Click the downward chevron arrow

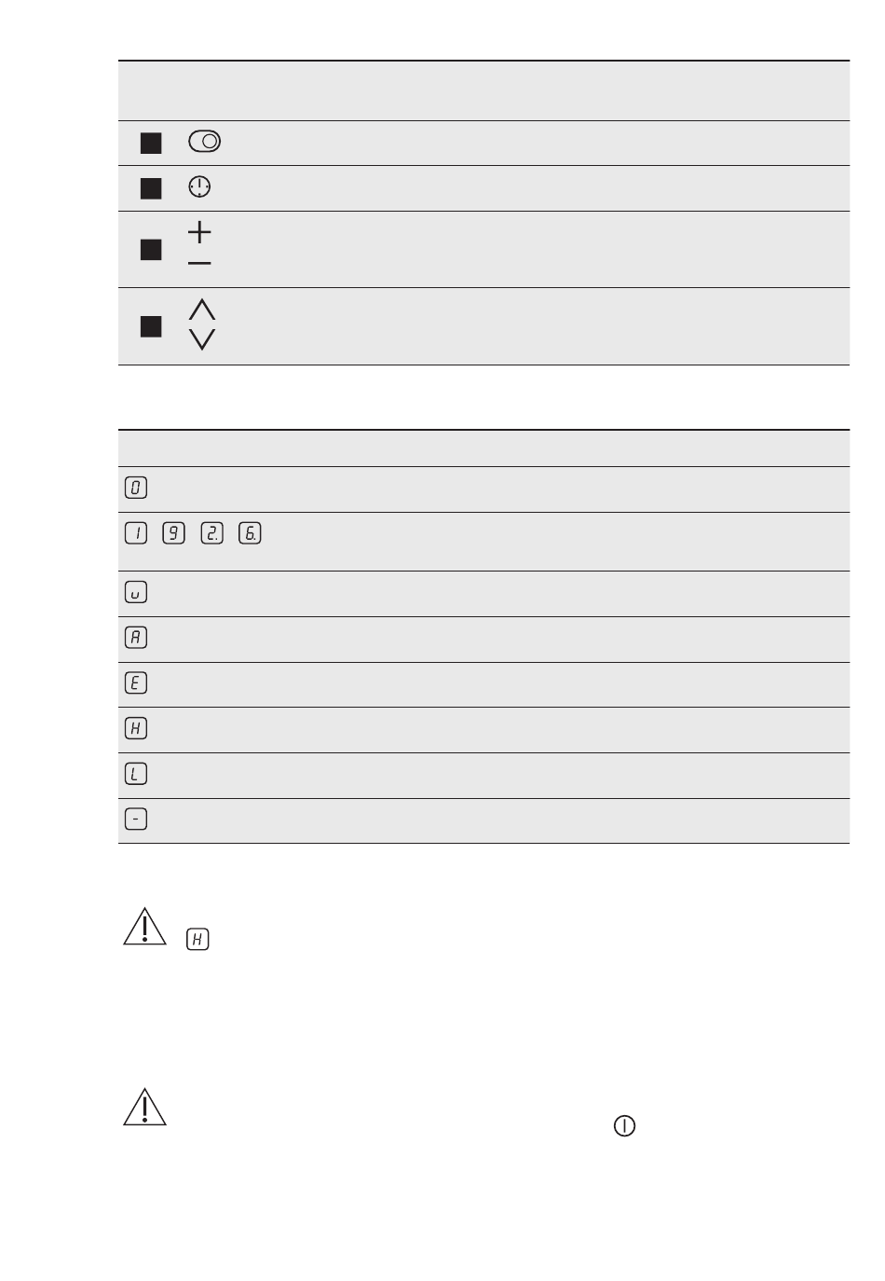(x=202, y=339)
